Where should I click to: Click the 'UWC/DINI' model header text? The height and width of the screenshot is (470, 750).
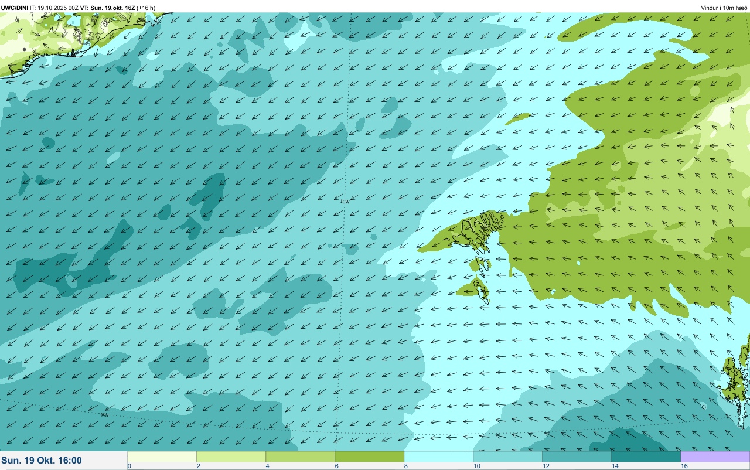click(15, 8)
